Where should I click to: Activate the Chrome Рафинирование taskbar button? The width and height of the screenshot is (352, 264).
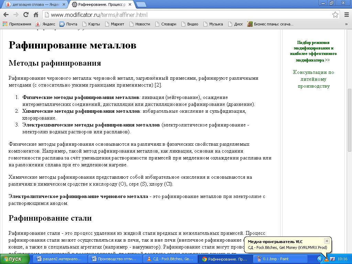(225, 259)
